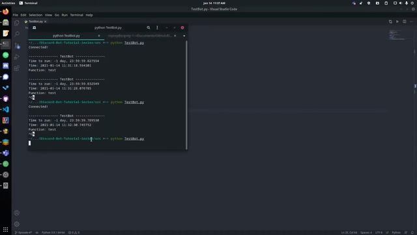Open editor More Actions ellipsis
Screen dimensions: 417x235
[411, 22]
